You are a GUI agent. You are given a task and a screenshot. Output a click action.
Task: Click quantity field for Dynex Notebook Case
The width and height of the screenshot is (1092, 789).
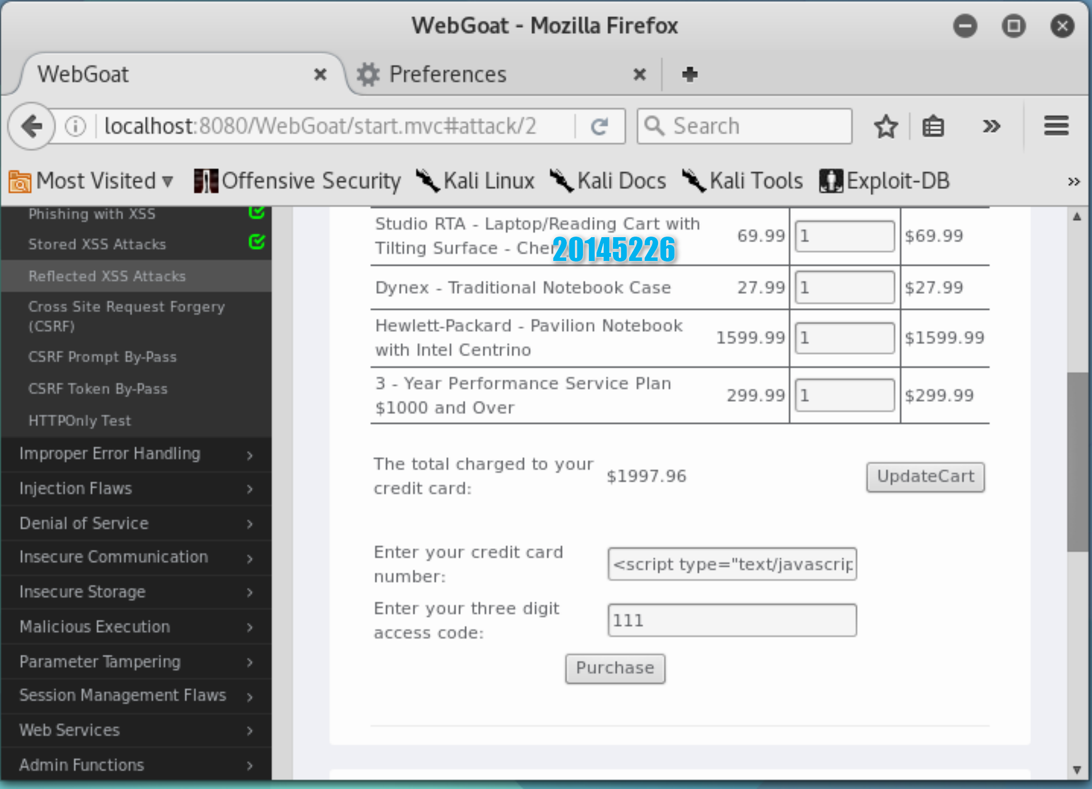click(845, 287)
